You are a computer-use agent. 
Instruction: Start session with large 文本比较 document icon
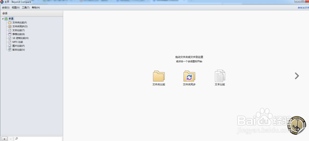coord(220,76)
